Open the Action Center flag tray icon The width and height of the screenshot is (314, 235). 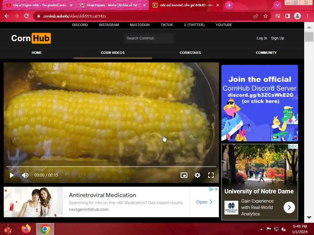(269, 229)
